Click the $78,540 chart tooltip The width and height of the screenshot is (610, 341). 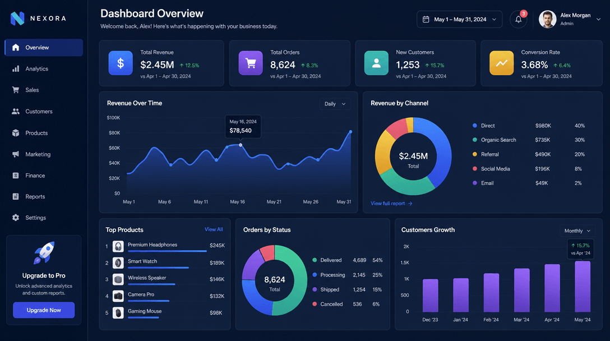[243, 127]
